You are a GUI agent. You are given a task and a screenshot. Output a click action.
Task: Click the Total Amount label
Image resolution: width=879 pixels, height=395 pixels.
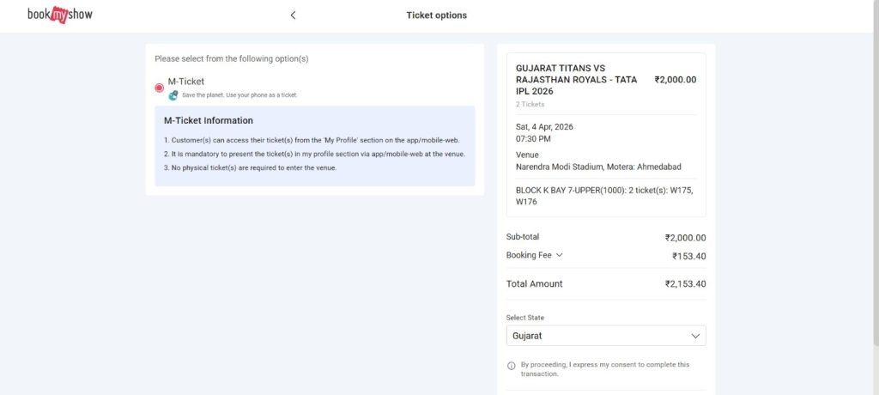tap(534, 284)
